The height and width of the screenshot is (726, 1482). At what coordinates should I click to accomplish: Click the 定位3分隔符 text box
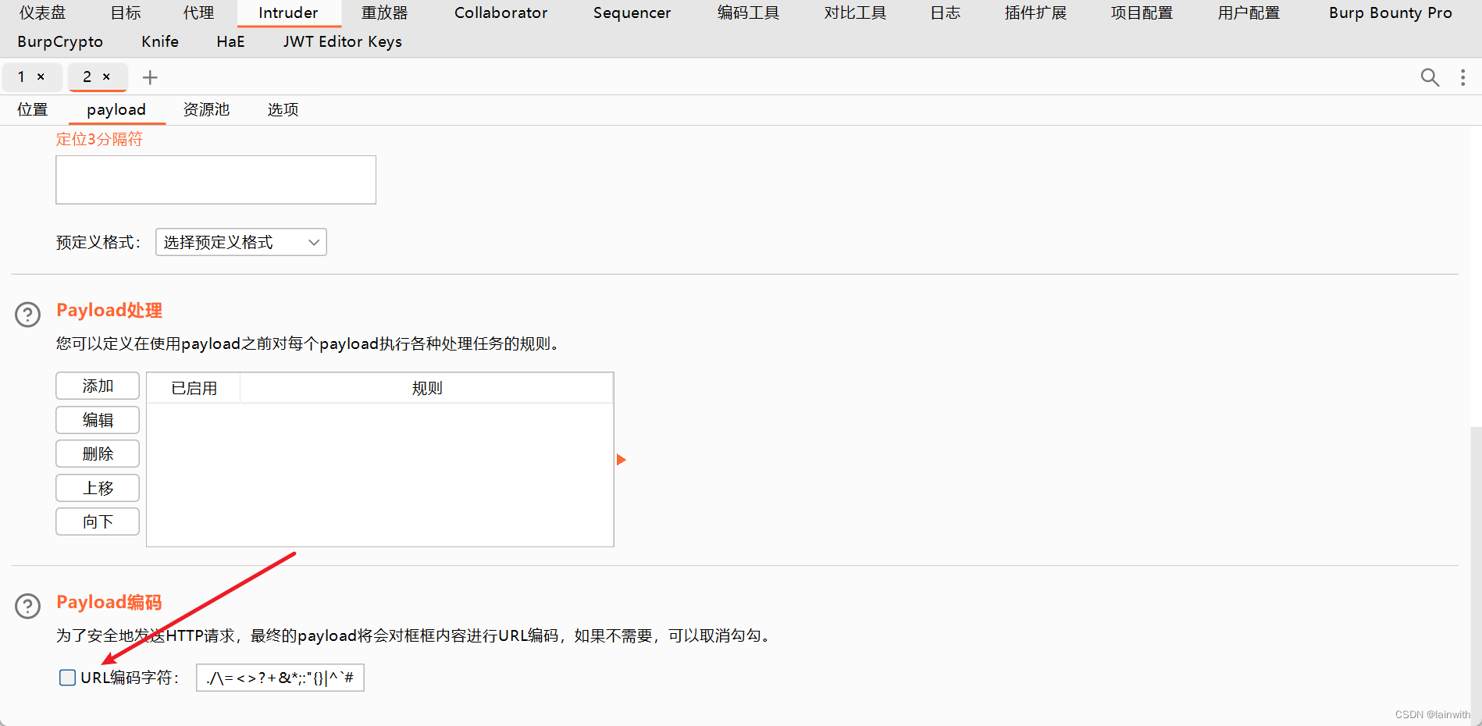[x=216, y=180]
